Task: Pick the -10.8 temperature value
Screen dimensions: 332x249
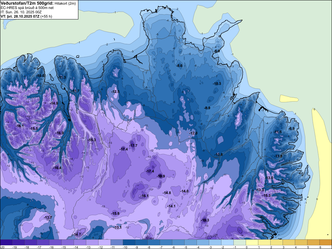Action: [219, 154]
